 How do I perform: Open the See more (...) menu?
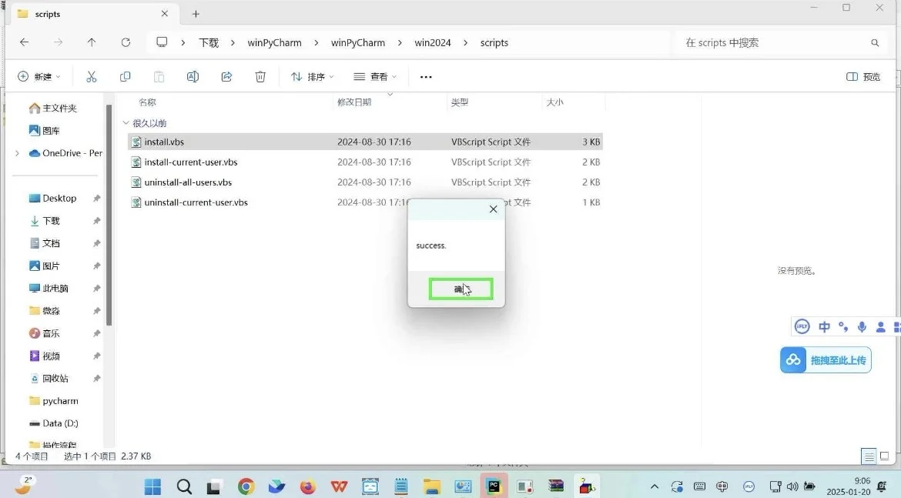tap(426, 76)
